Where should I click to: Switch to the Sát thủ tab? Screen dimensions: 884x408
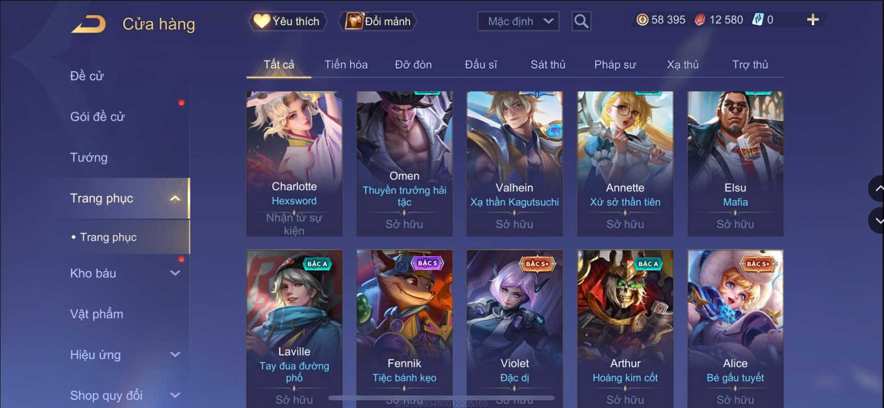pyautogui.click(x=548, y=65)
